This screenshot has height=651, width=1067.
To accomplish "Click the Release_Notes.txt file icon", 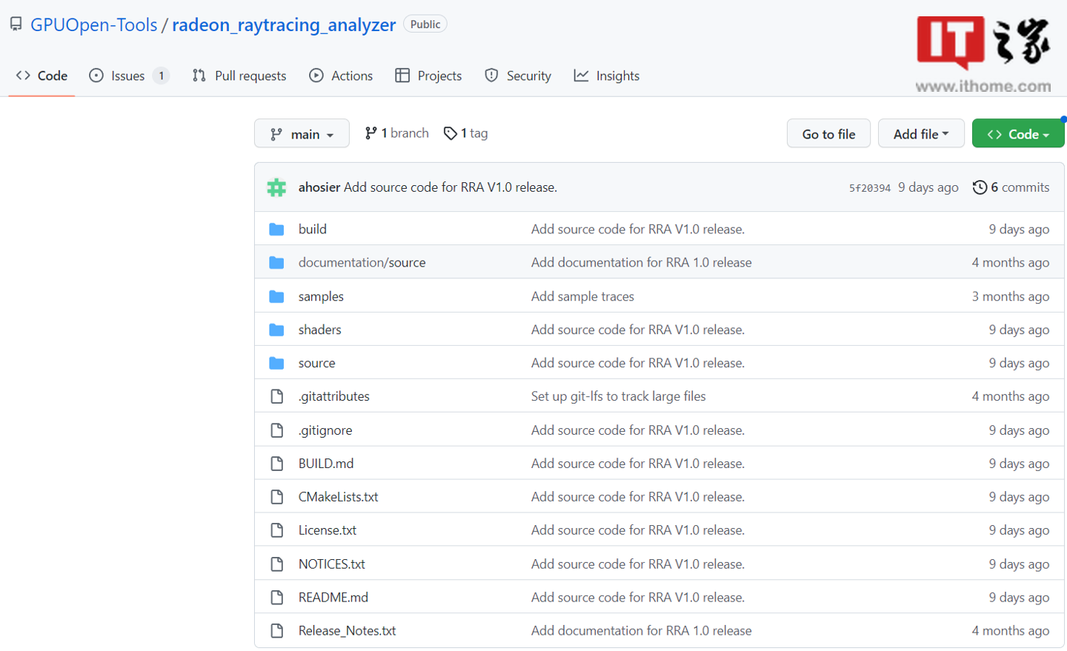I will pos(277,631).
